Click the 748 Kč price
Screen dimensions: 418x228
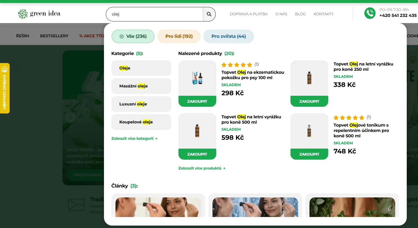pos(345,151)
